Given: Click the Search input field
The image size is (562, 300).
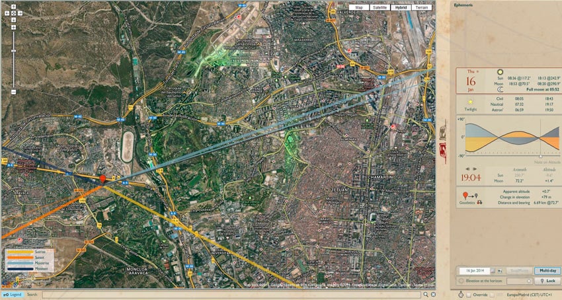Looking at the screenshot, I should pyautogui.click(x=231, y=295).
